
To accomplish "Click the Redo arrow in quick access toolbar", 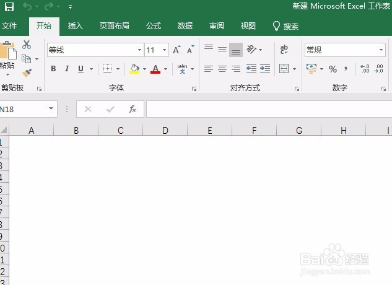I will click(49, 7).
